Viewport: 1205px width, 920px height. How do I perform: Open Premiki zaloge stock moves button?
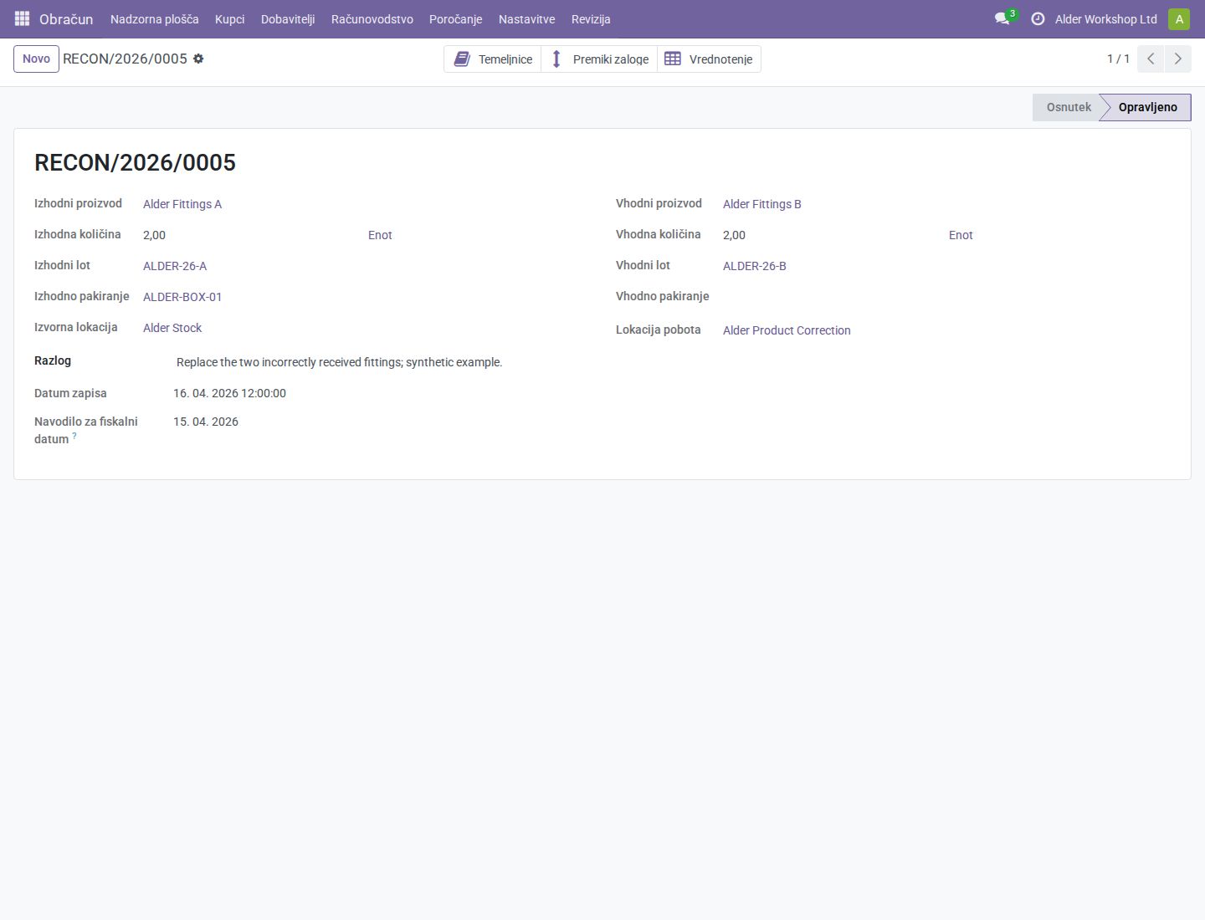pyautogui.click(x=599, y=59)
